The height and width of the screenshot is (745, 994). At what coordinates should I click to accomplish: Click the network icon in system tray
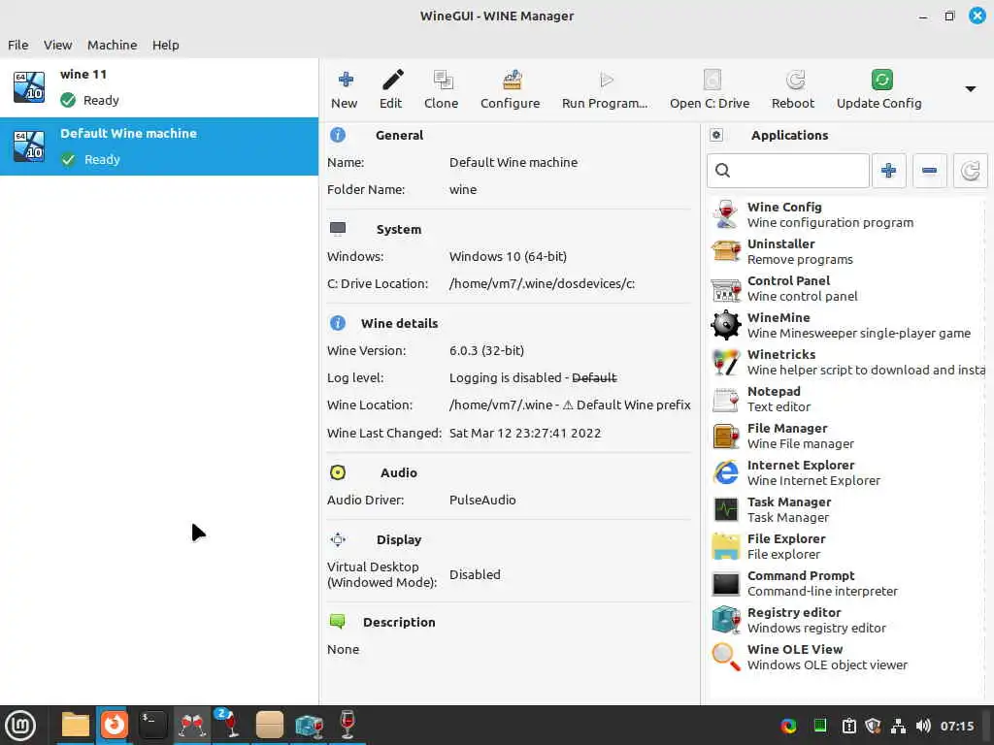[898, 726]
